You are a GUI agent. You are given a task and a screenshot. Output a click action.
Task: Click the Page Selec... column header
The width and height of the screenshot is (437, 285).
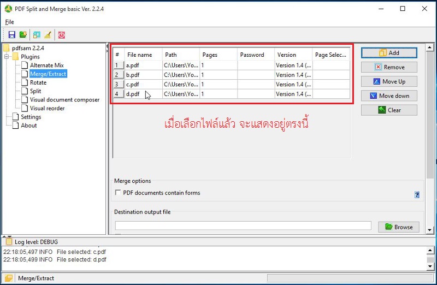click(x=331, y=55)
